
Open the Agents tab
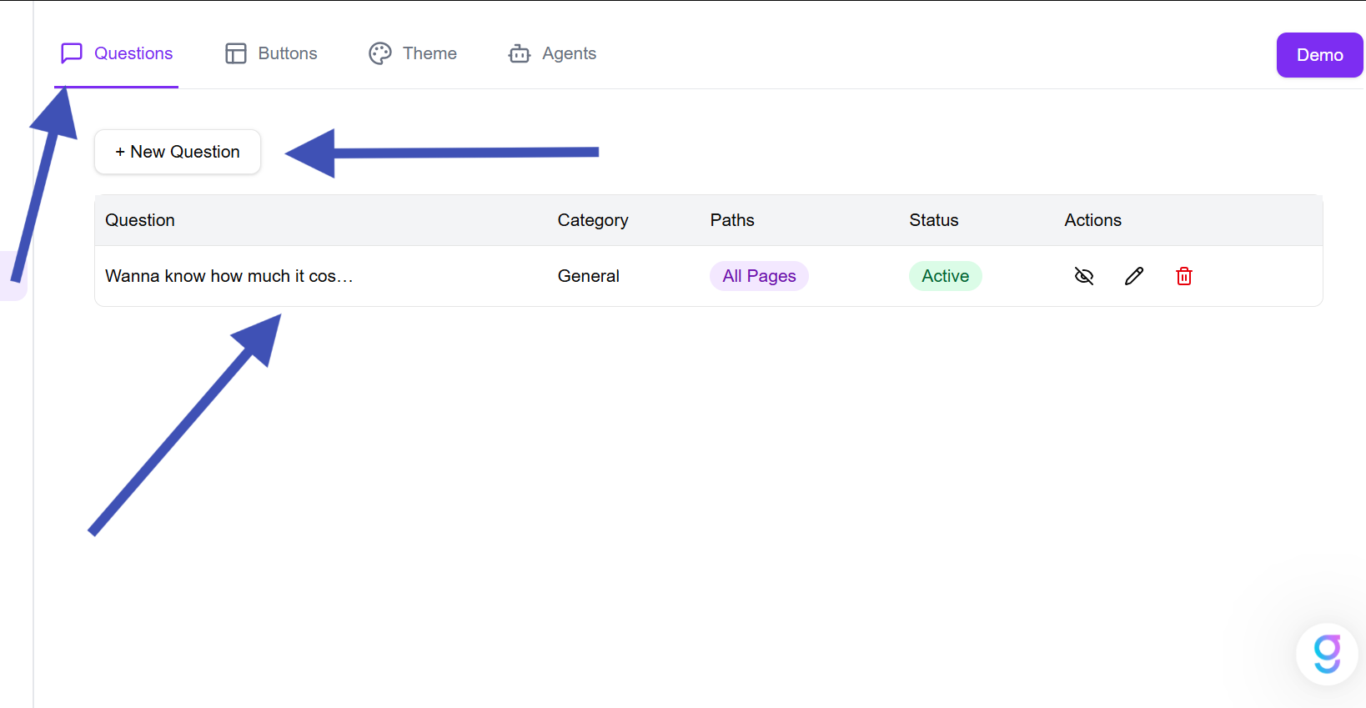point(553,53)
